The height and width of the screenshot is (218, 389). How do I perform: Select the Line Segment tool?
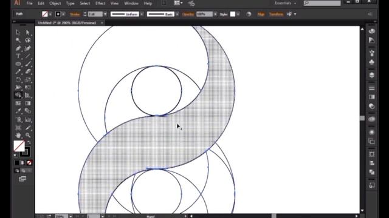point(28,56)
